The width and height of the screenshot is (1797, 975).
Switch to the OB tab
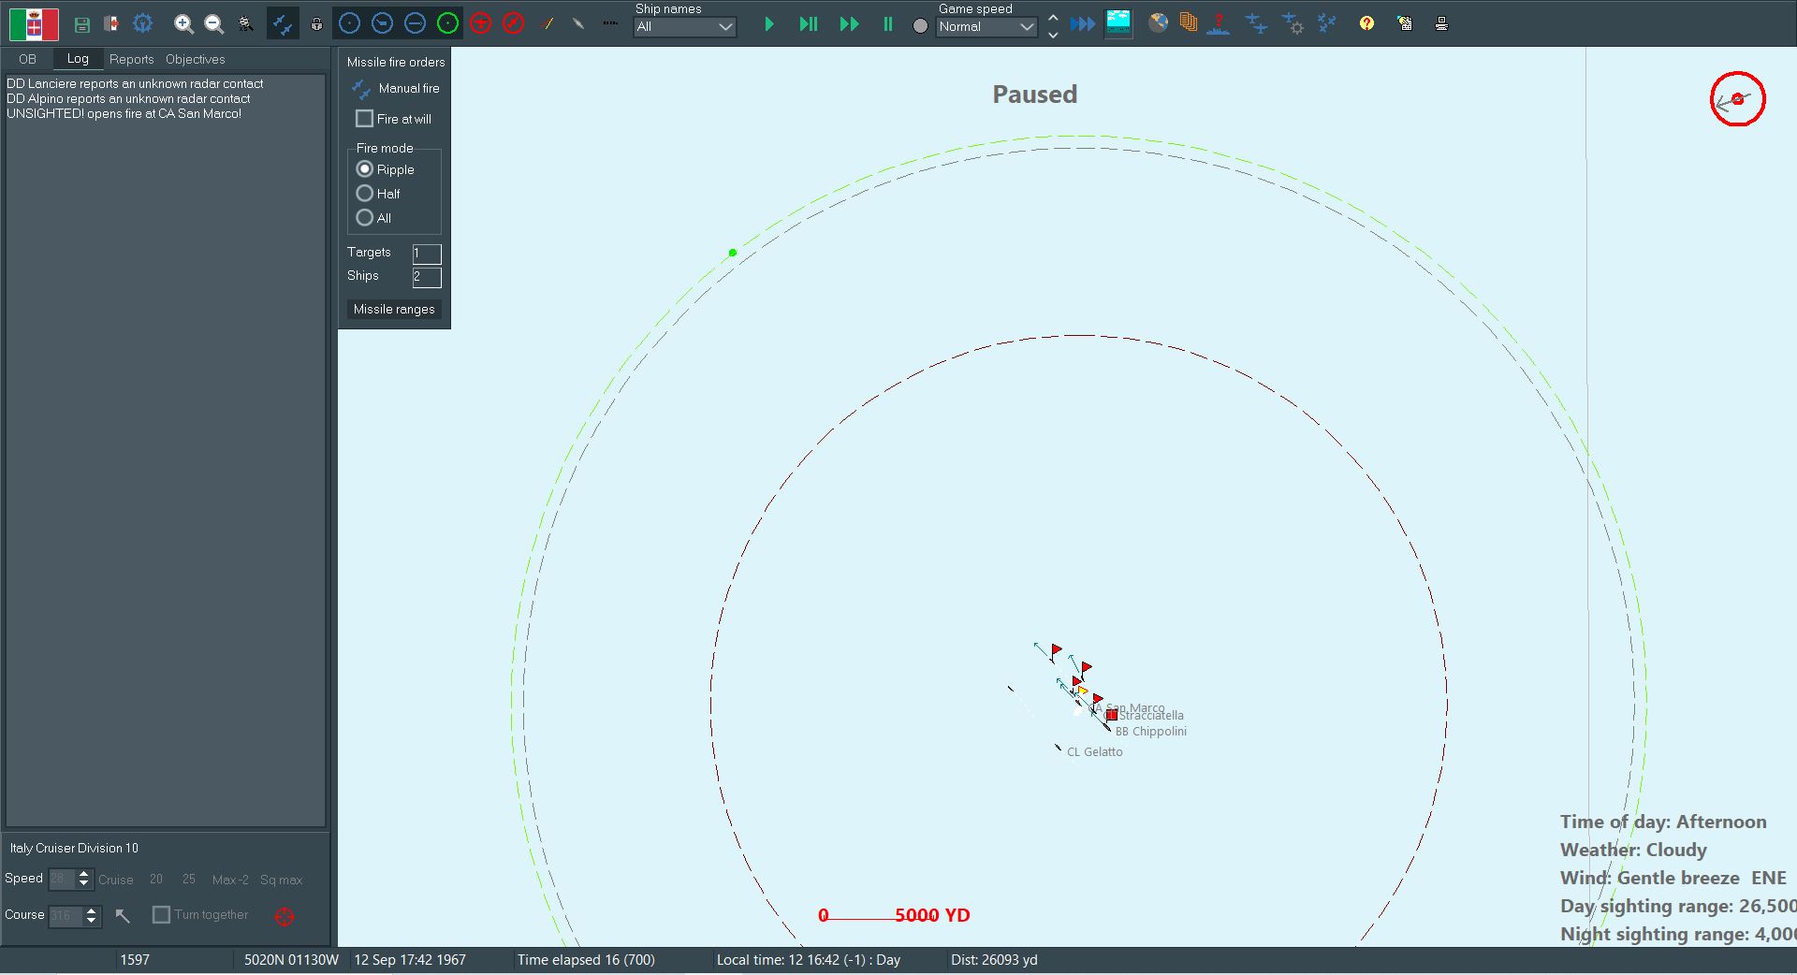pos(27,59)
